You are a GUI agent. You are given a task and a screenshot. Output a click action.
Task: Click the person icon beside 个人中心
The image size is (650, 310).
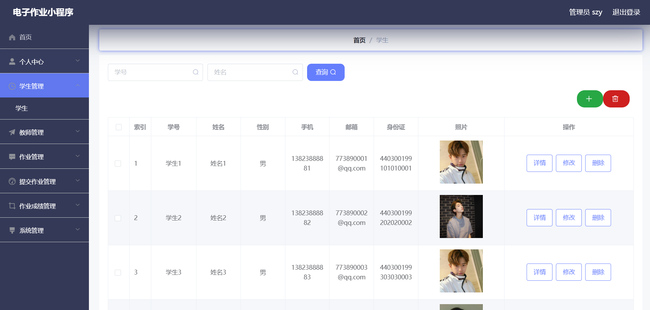coord(12,62)
